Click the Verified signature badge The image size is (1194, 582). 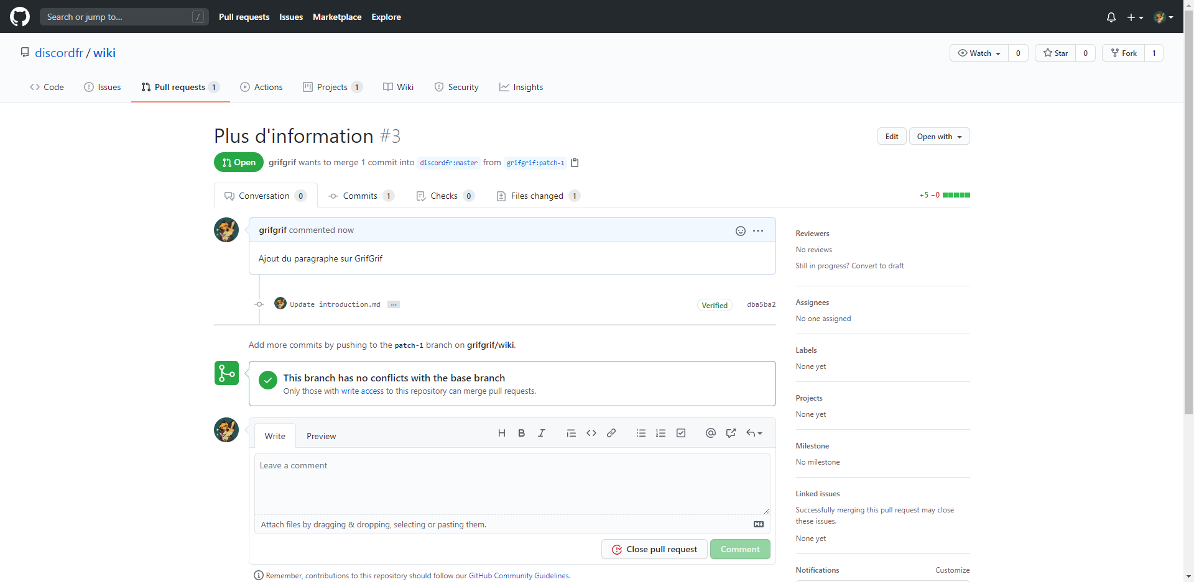click(715, 305)
